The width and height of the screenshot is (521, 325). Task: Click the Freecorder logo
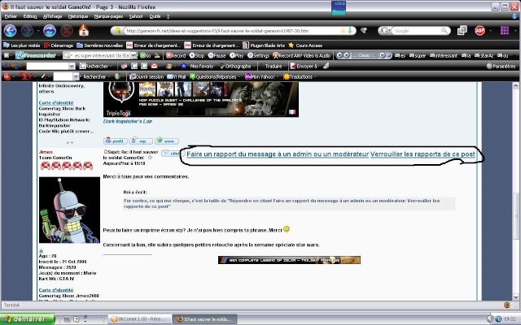pos(36,56)
